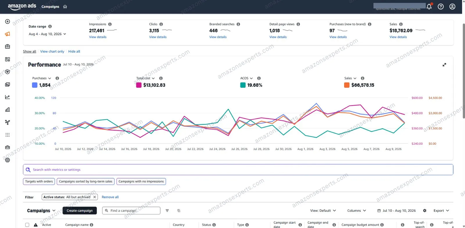Click the Impressions info icon
Viewport: 465px width, 228px height.
coord(110,24)
